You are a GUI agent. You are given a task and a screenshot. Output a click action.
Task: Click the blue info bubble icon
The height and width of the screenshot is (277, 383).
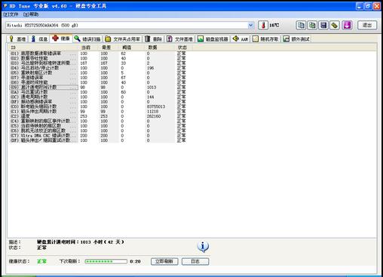[203, 247]
